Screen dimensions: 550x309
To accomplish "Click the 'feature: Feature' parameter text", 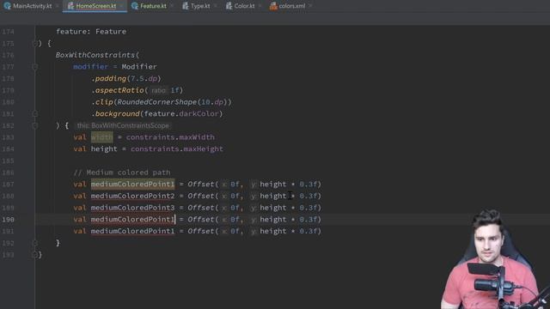I will (x=91, y=32).
